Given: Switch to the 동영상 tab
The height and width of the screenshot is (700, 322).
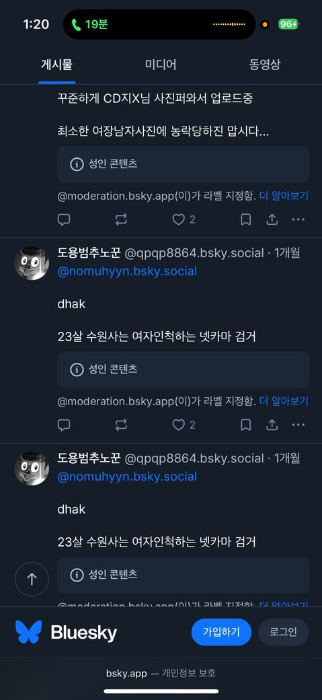Looking at the screenshot, I should (x=265, y=65).
